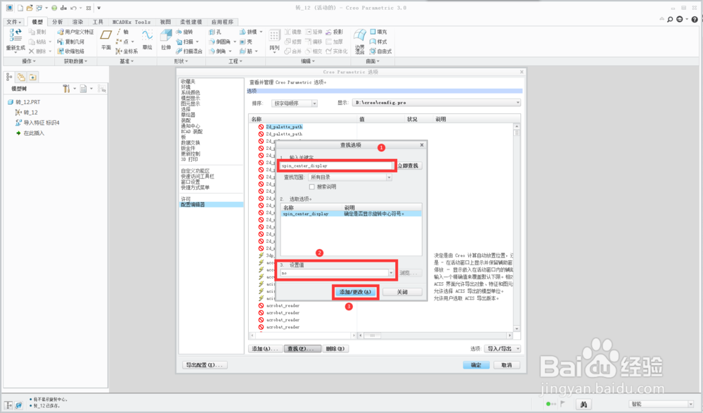The width and height of the screenshot is (703, 413).
Task: Select the Freestyle (自由式) tool
Action: (380, 51)
